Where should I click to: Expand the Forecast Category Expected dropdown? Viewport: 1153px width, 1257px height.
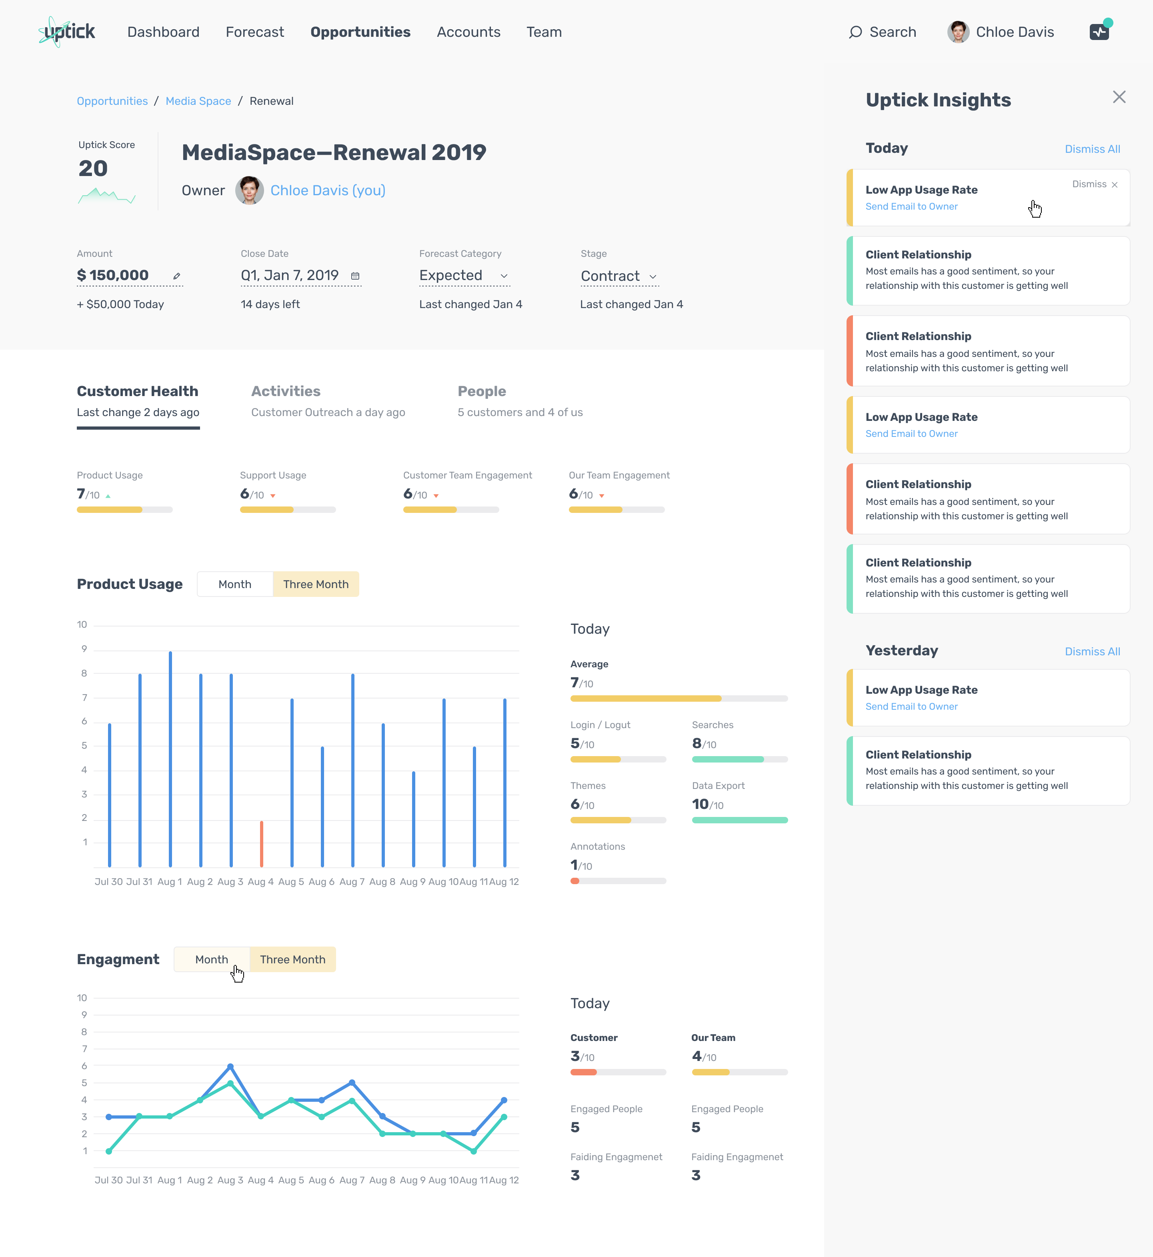point(504,276)
